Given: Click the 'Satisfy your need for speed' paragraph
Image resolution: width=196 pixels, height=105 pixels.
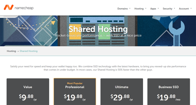Looking at the screenshot, I should point(98,68).
